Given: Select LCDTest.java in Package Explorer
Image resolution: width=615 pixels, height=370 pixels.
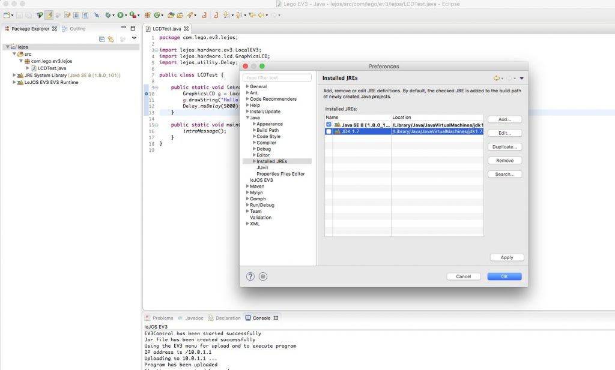Looking at the screenshot, I should [52, 68].
